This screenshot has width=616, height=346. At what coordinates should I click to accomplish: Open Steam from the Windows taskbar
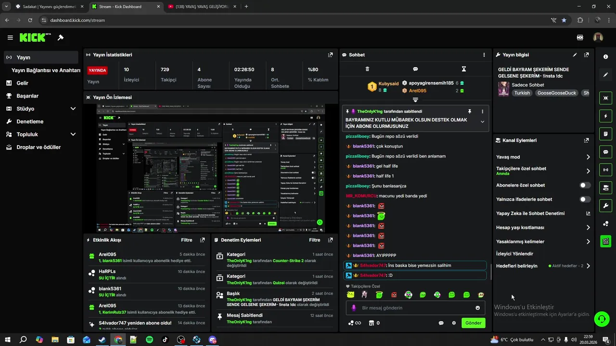(102, 339)
